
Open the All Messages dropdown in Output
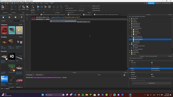[30, 75]
